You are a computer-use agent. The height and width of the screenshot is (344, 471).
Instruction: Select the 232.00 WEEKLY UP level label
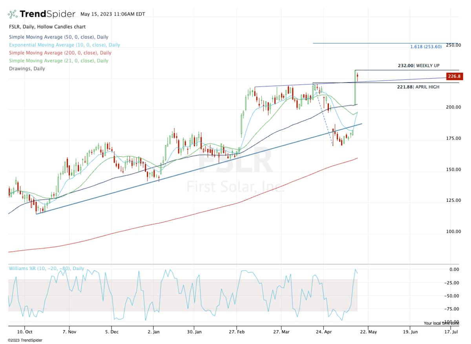[x=418, y=66]
